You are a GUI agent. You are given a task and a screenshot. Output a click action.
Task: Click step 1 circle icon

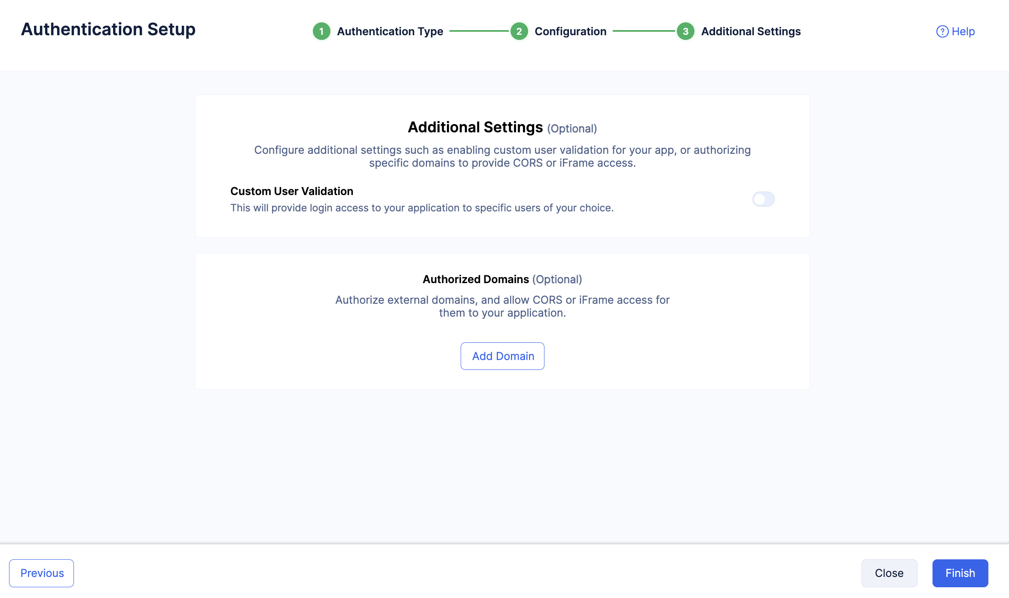(x=321, y=31)
